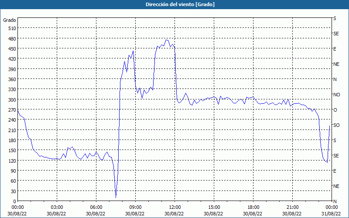Select the 18:00 time axis label
The image size is (349, 218).
(253, 208)
